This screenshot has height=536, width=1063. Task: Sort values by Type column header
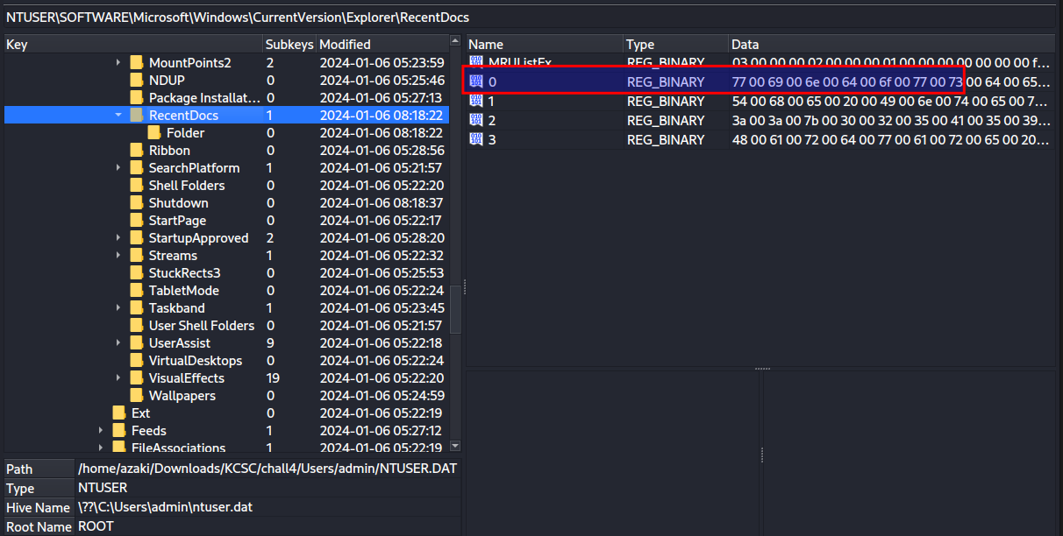676,44
